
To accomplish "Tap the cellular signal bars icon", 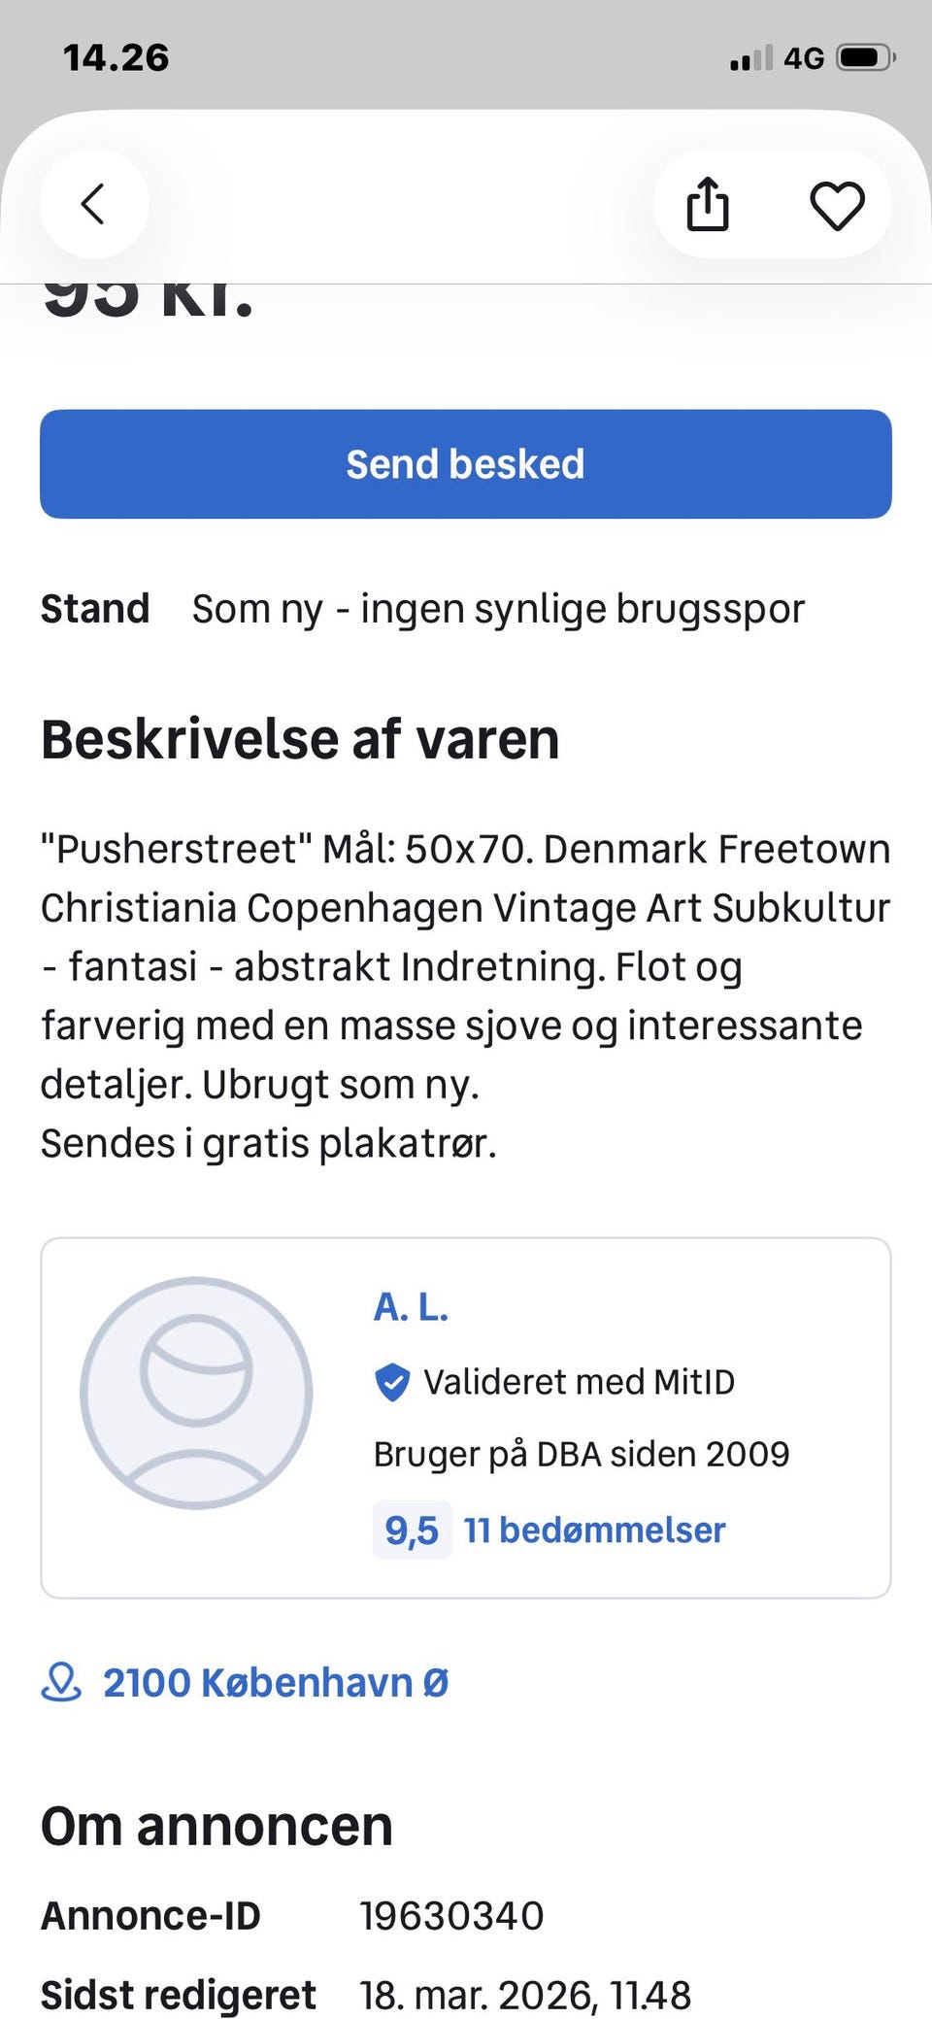I will 751,58.
